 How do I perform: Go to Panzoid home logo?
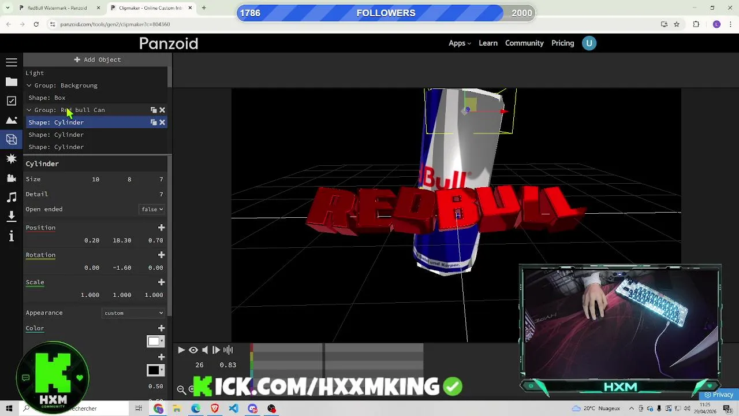(169, 43)
